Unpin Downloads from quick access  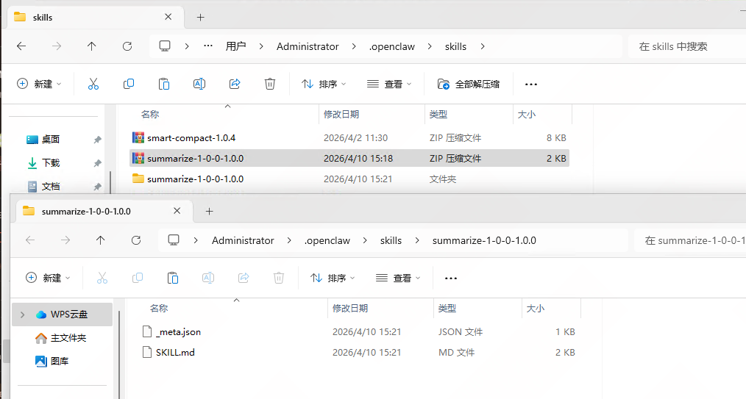click(x=98, y=163)
